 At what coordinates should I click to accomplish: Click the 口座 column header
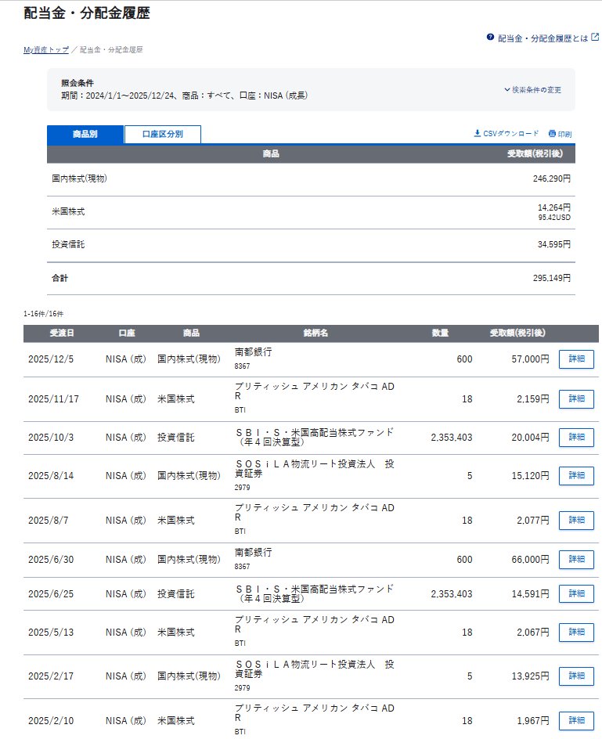[127, 333]
